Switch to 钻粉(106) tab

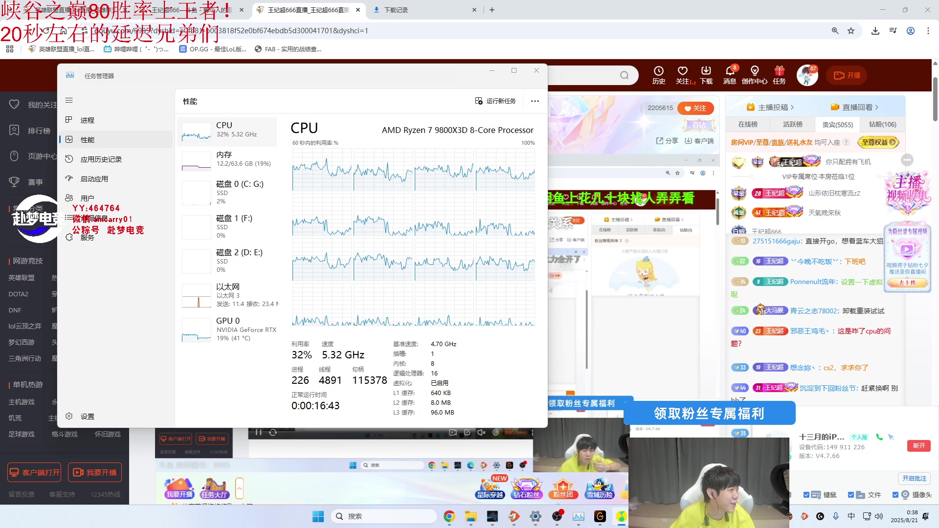click(x=883, y=124)
